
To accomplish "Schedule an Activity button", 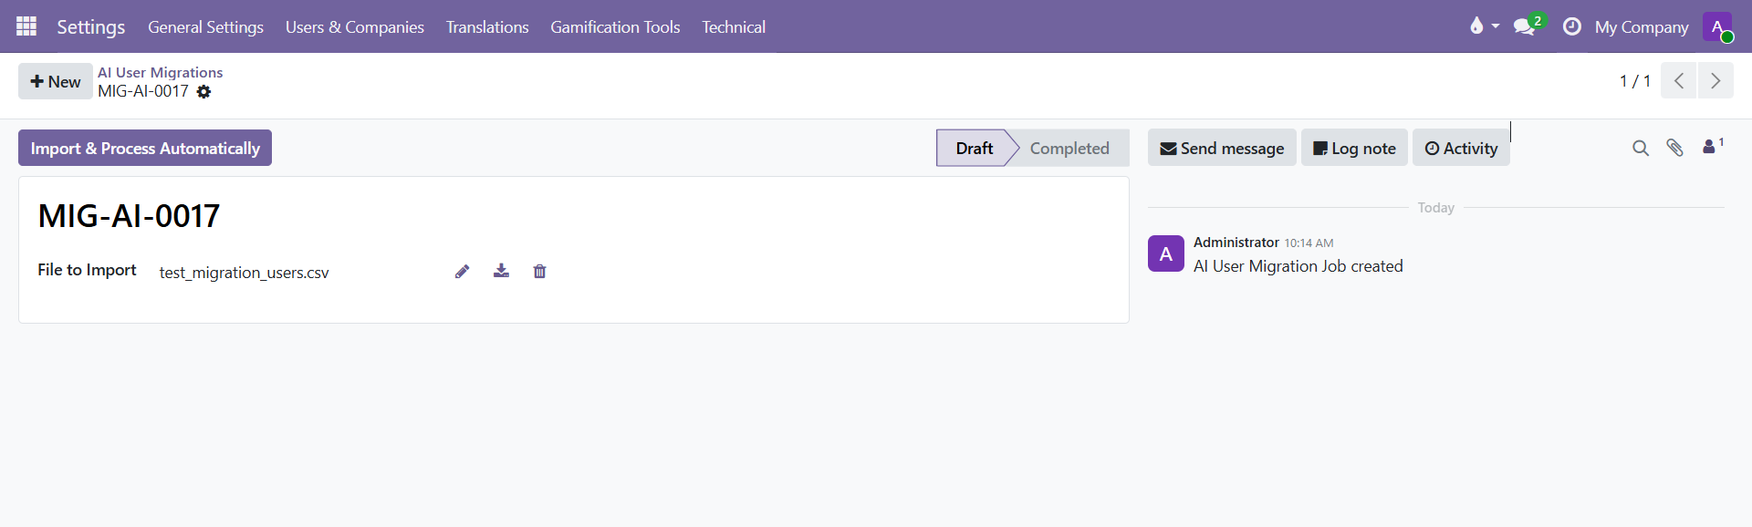I will [x=1461, y=148].
